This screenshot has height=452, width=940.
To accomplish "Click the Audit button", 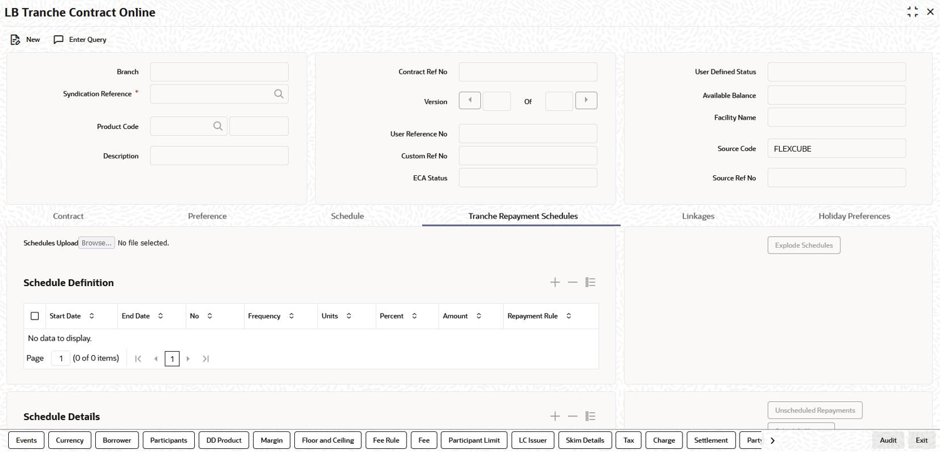I will pyautogui.click(x=888, y=439).
